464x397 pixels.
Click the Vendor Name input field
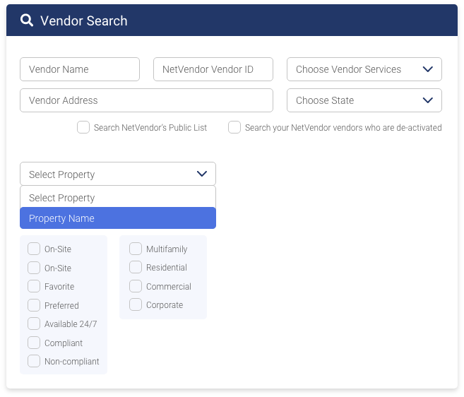coord(80,69)
